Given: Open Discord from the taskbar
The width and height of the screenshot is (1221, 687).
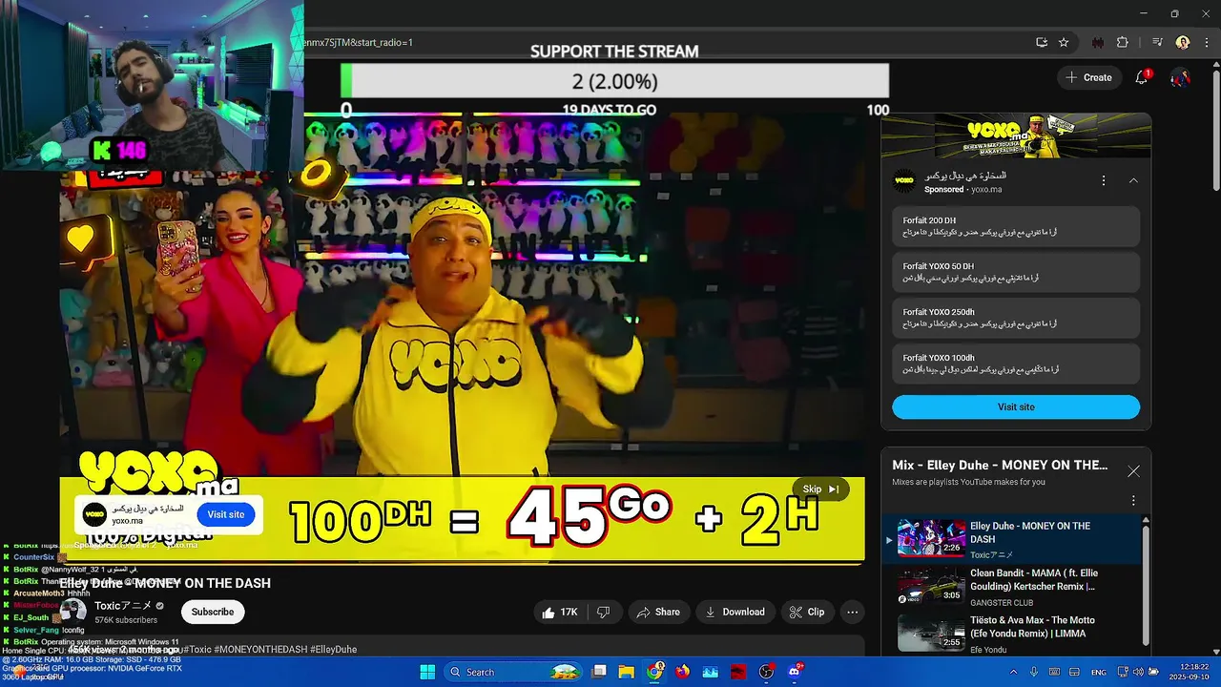Looking at the screenshot, I should click(794, 672).
